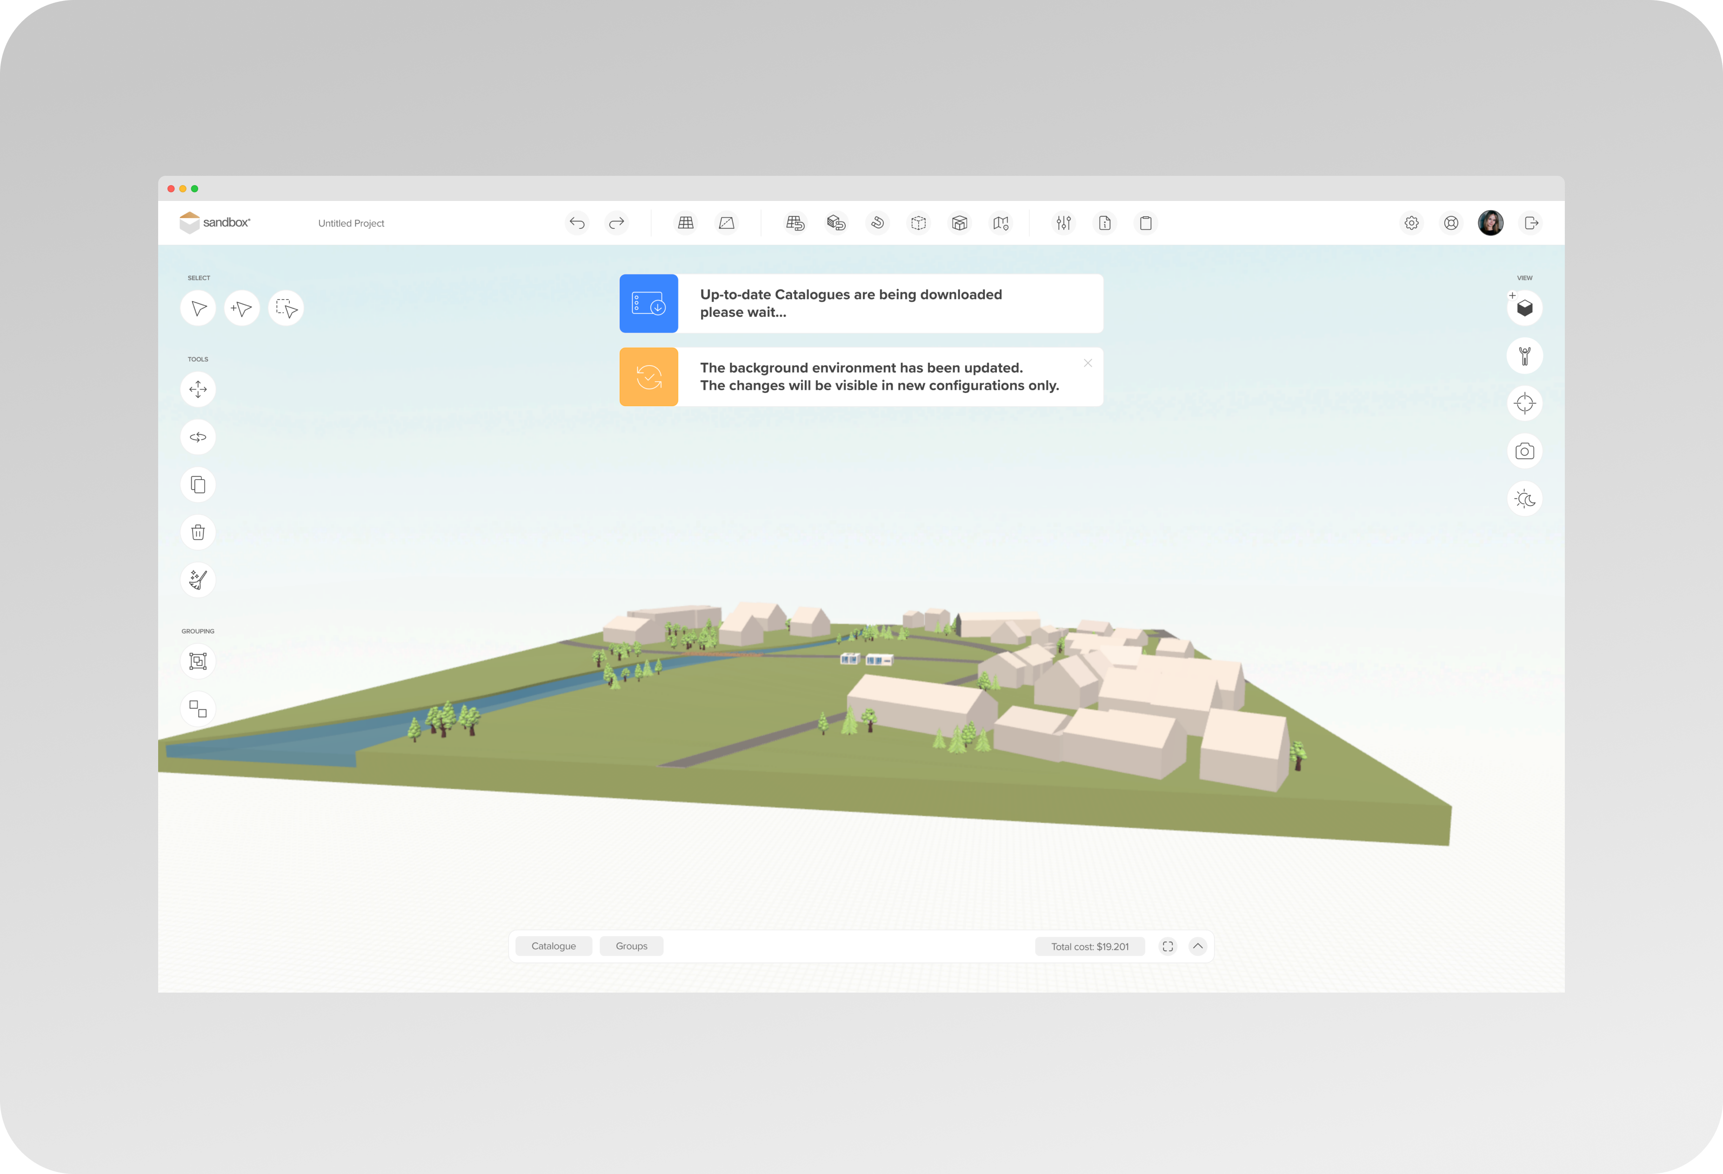Open the sliders settings panel
Viewport: 1723px width, 1174px height.
(1063, 223)
